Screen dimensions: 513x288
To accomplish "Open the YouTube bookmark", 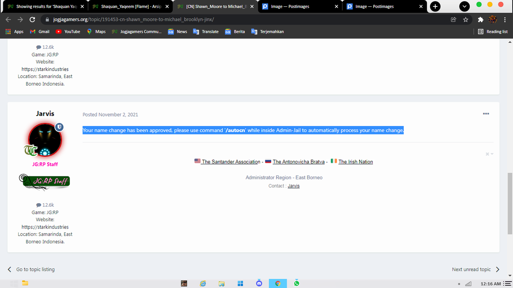I will [x=68, y=32].
